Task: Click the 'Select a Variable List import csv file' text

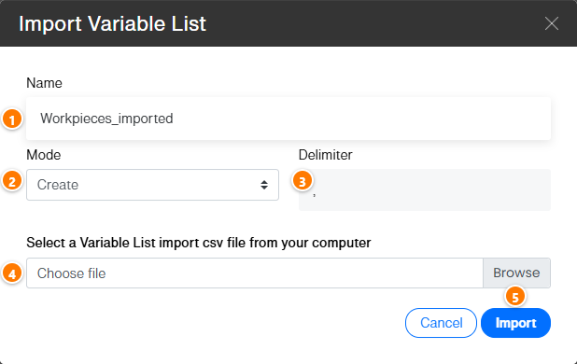Action: point(199,243)
